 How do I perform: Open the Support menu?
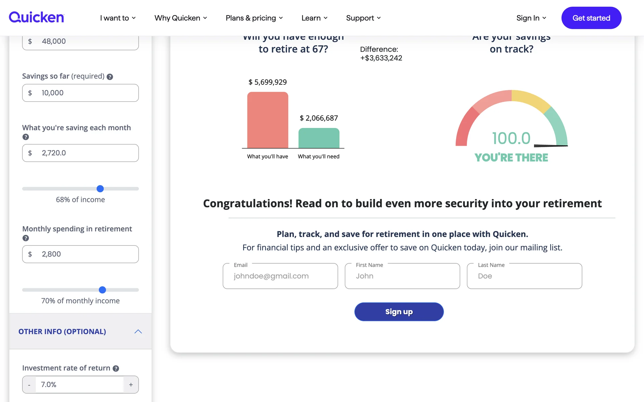[x=363, y=18]
